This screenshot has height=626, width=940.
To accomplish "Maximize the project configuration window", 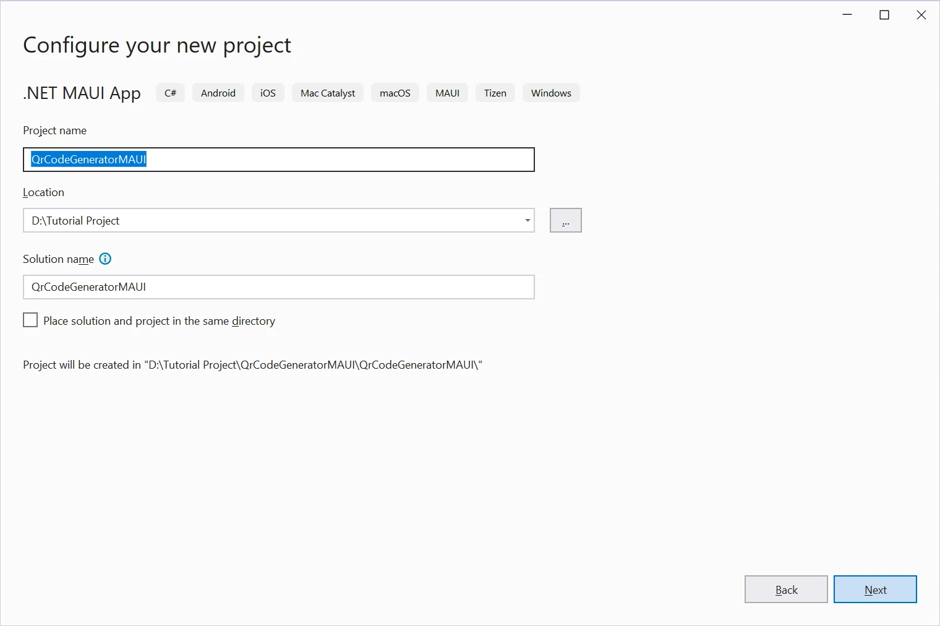I will (884, 15).
